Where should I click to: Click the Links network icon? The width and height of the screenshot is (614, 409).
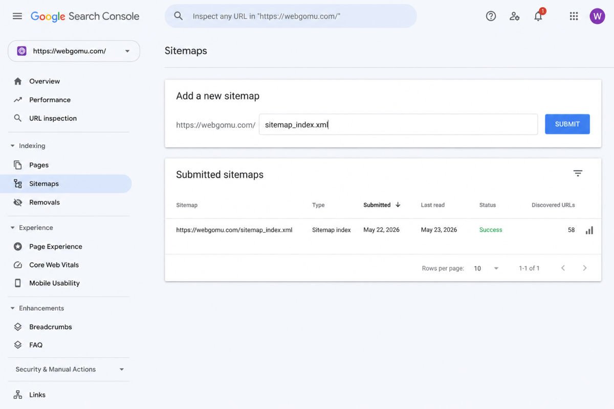click(18, 395)
